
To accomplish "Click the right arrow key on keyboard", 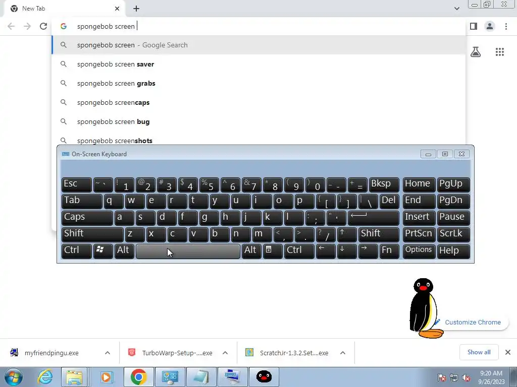I will coord(368,251).
